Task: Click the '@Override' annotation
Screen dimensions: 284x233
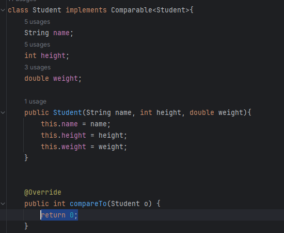Action: pyautogui.click(x=43, y=192)
